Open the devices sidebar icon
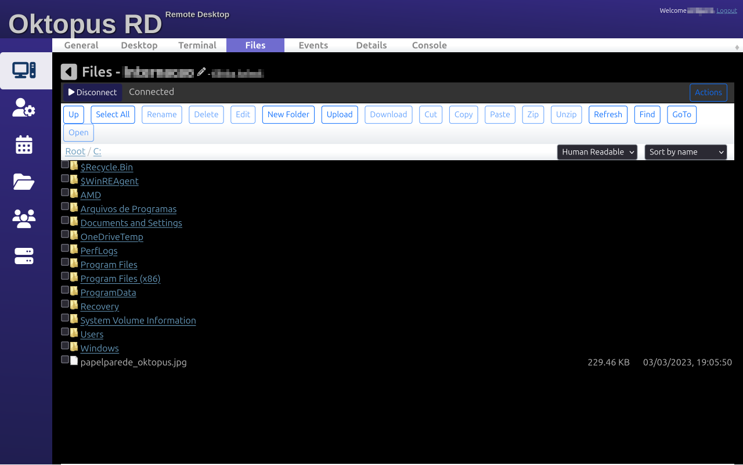Screen dimensions: 743x465 pyautogui.click(x=24, y=70)
